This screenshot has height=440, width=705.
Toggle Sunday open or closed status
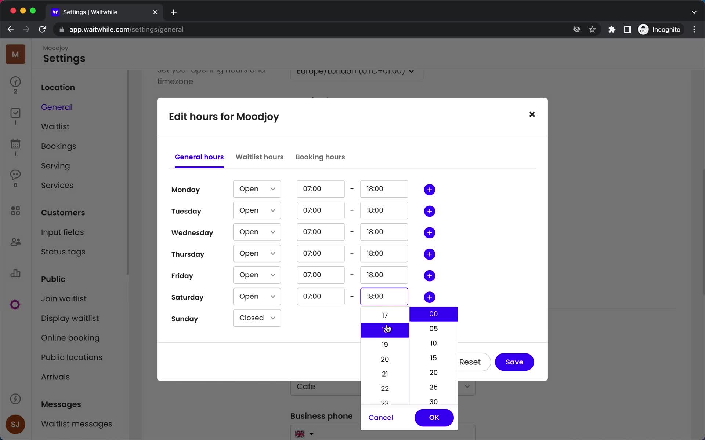(x=256, y=318)
